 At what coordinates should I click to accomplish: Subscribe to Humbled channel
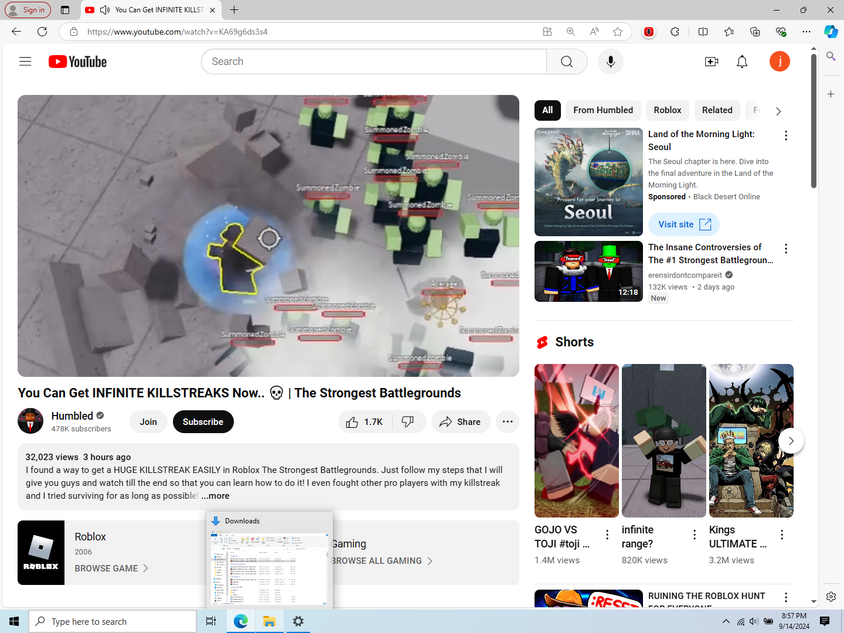(203, 422)
